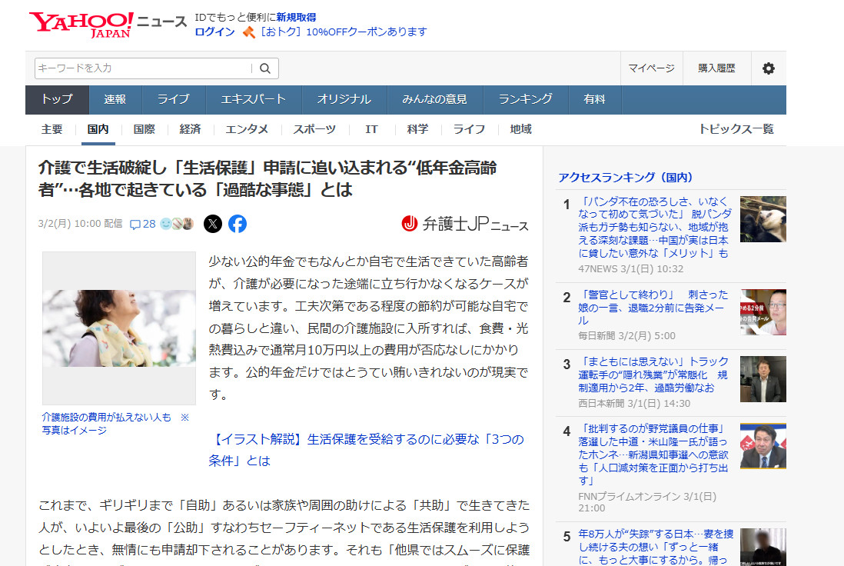Screen dimensions: 844x566
Task: Share article on Facebook
Action: pyautogui.click(x=238, y=224)
